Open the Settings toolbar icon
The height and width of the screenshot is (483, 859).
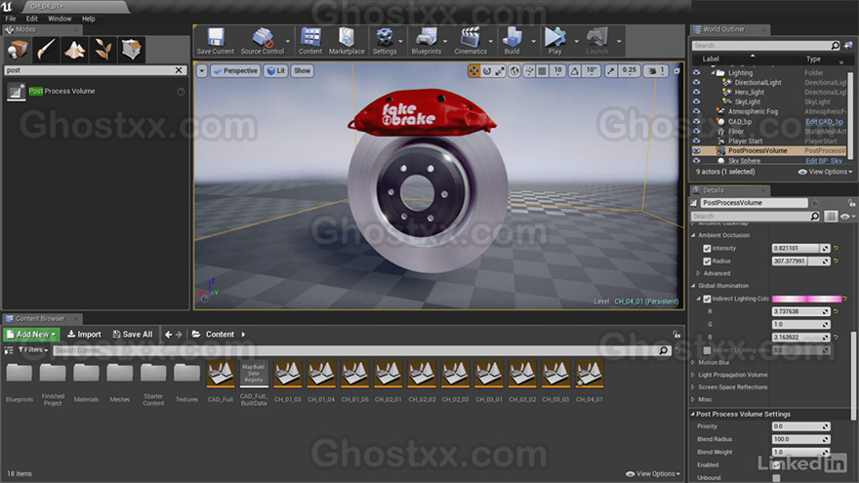pyautogui.click(x=385, y=41)
